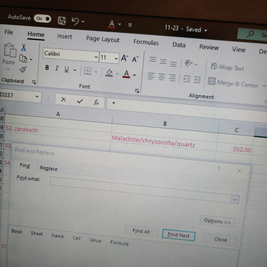The image size is (267, 267).
Task: Click the Copy icon
Action: (x=23, y=58)
